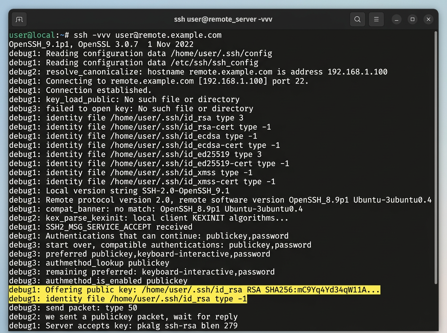
Task: Click the 'Server accepts key: pkalg ssh-rsa' line
Action: coord(124,326)
